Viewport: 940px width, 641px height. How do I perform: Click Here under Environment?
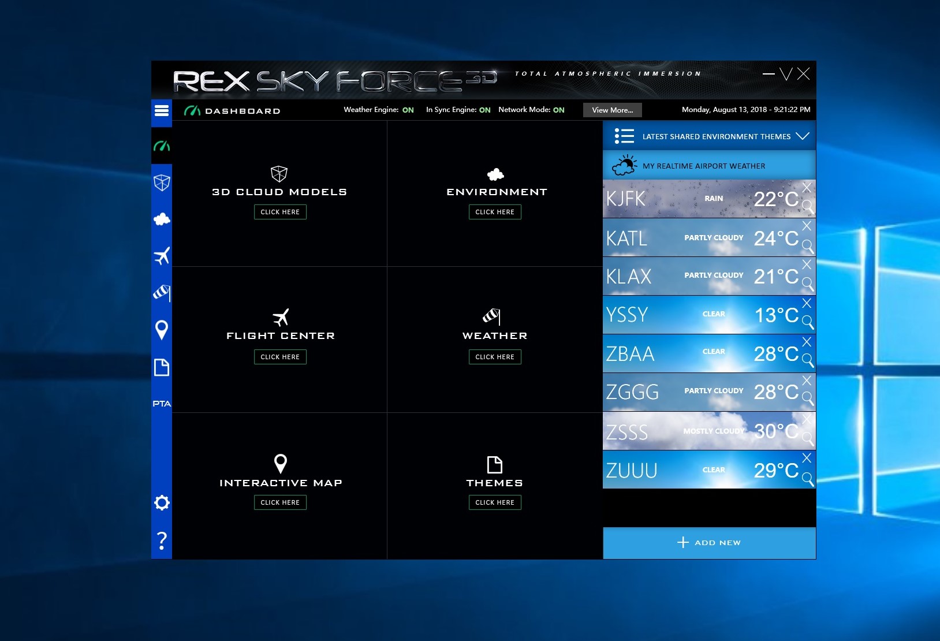(495, 212)
